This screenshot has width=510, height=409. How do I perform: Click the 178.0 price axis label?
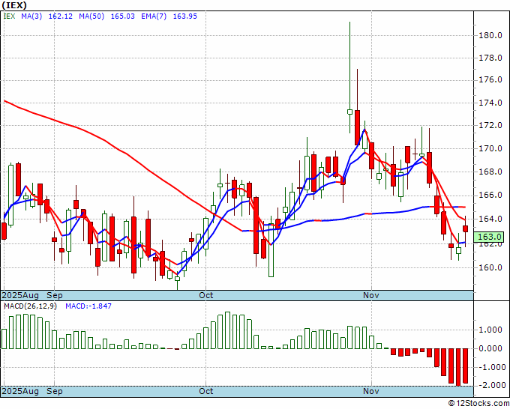490,58
